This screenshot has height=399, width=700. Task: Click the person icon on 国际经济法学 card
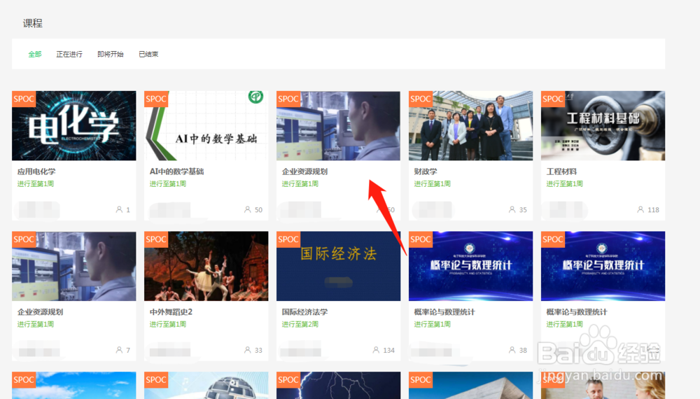click(x=376, y=350)
